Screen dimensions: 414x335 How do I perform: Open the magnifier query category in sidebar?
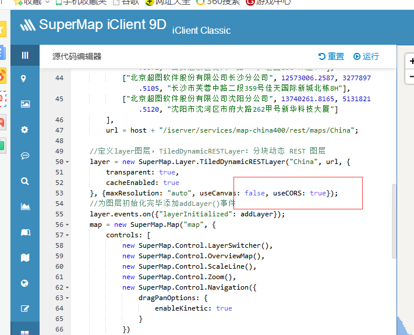pos(25,181)
